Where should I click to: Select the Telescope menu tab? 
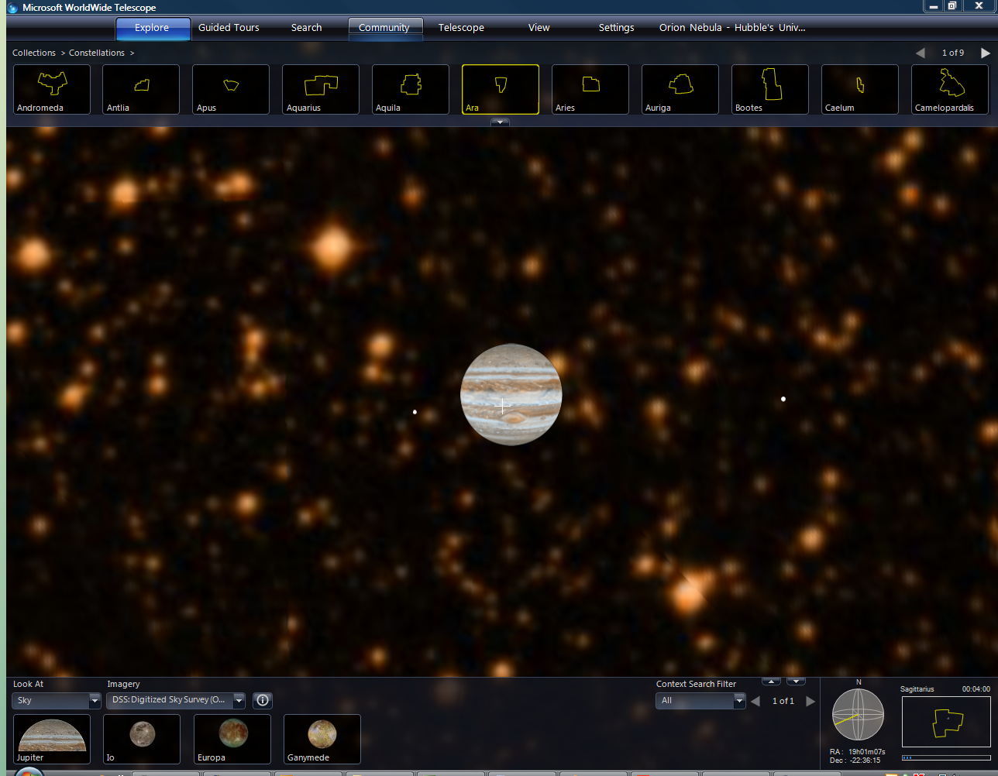tap(461, 28)
